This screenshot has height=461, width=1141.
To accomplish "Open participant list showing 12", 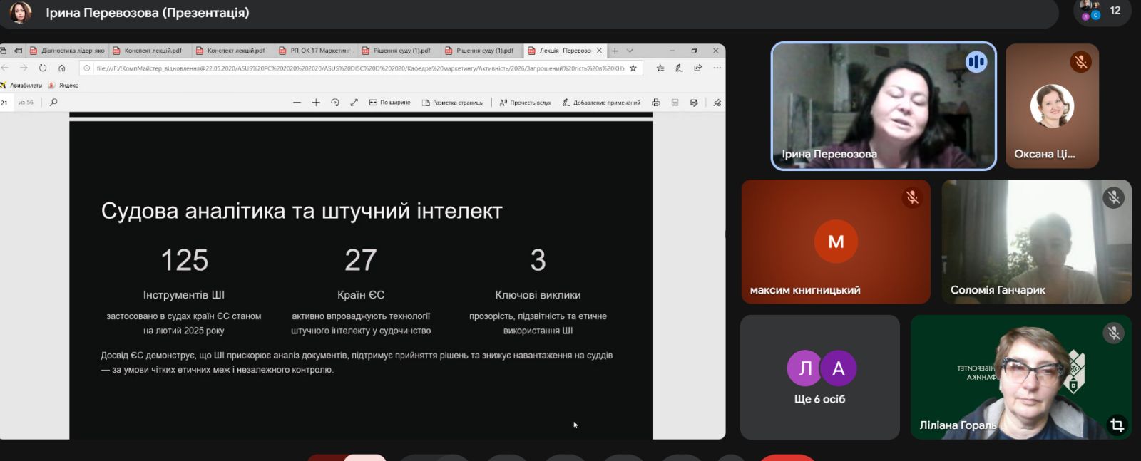I will 1102,11.
